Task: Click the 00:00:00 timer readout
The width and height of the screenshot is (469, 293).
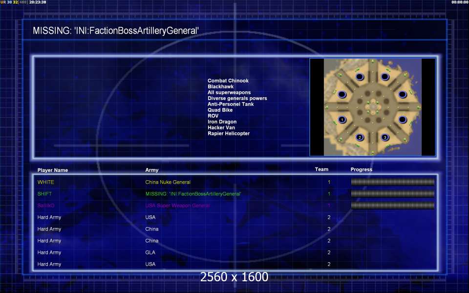Action: pyautogui.click(x=460, y=2)
